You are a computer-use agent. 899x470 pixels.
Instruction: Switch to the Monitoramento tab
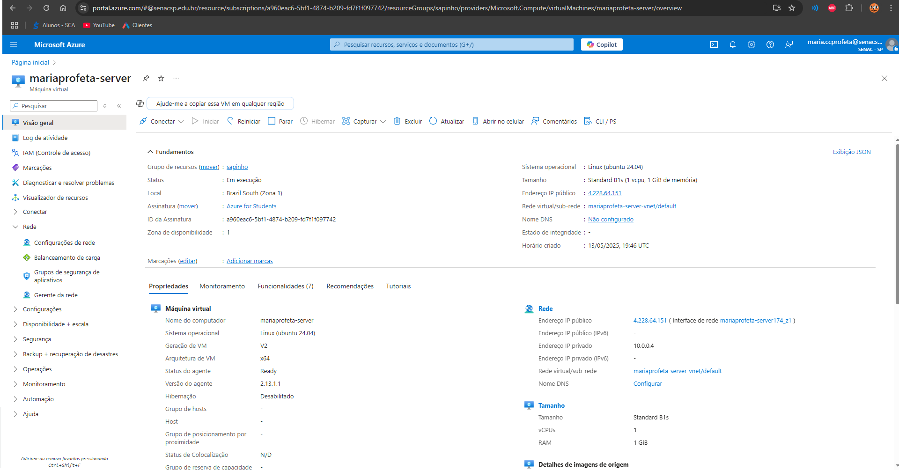point(222,286)
